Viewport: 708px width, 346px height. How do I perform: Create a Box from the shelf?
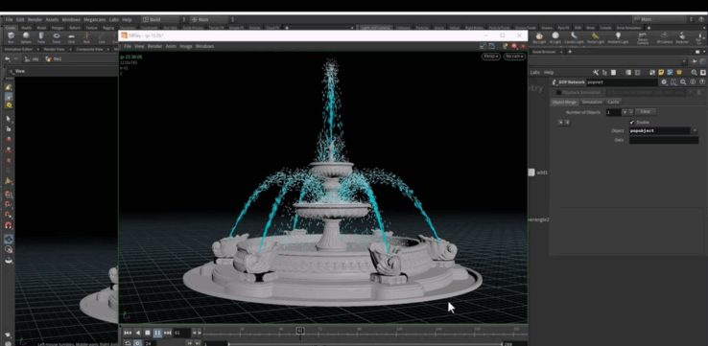[11, 37]
